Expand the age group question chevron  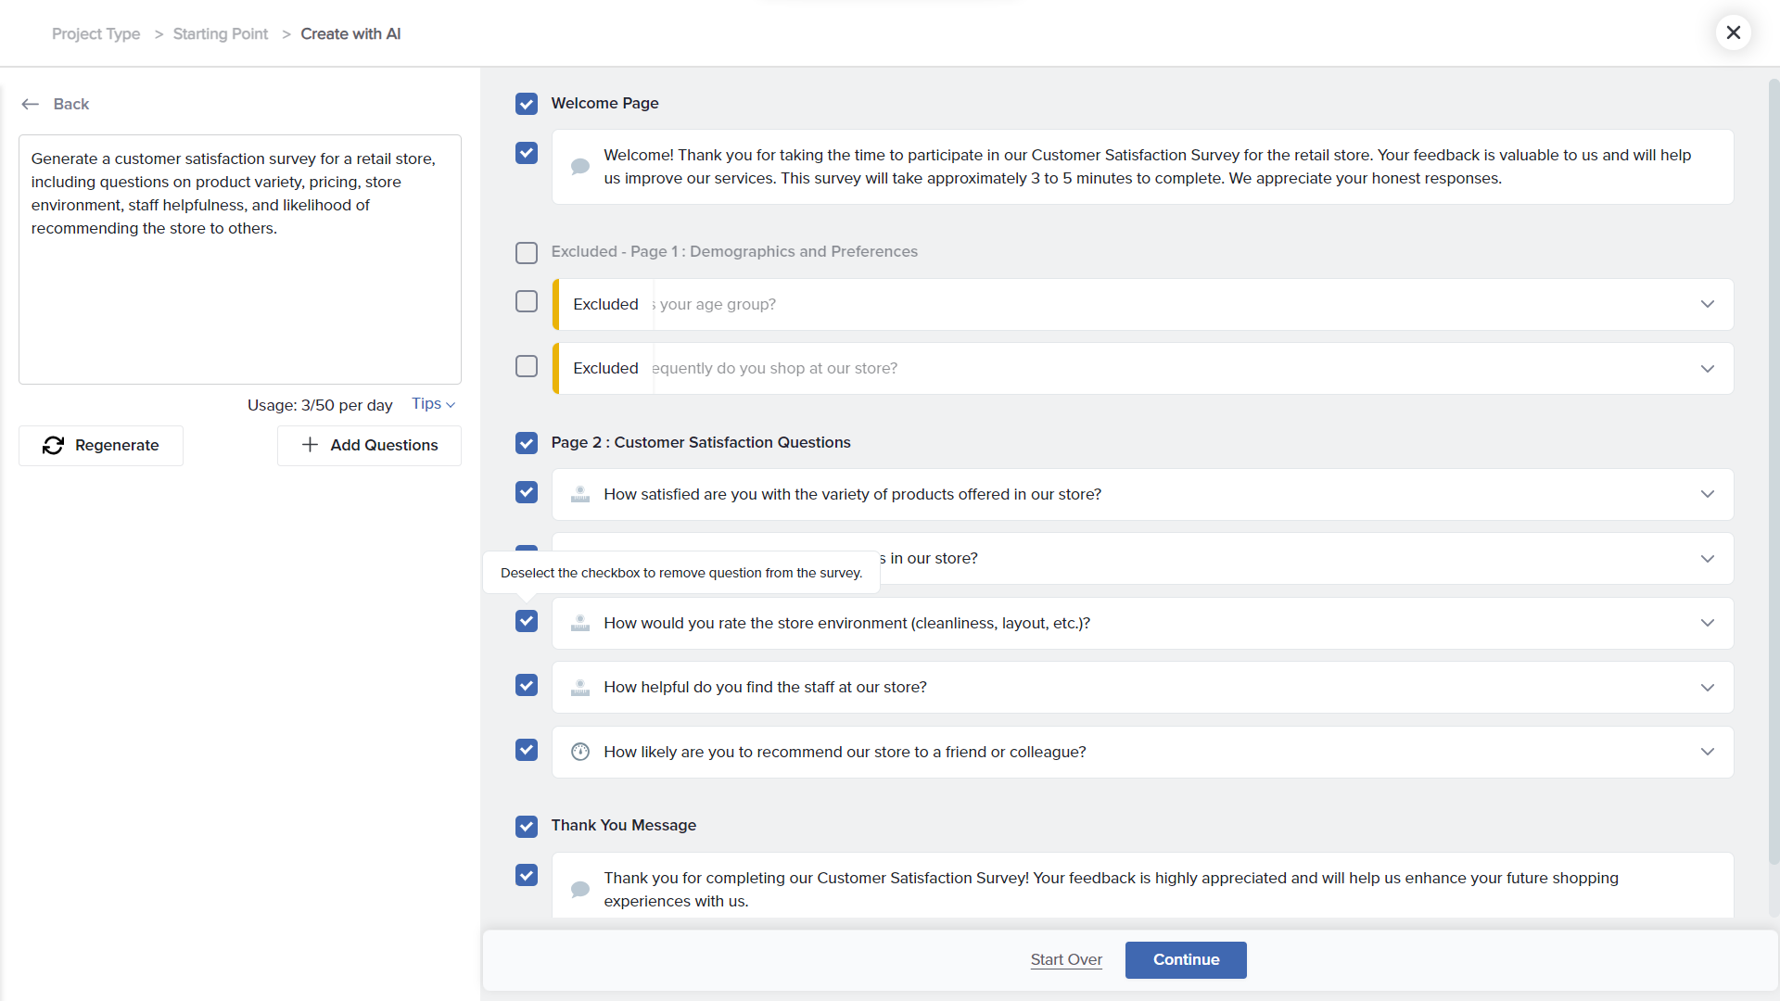click(1708, 305)
